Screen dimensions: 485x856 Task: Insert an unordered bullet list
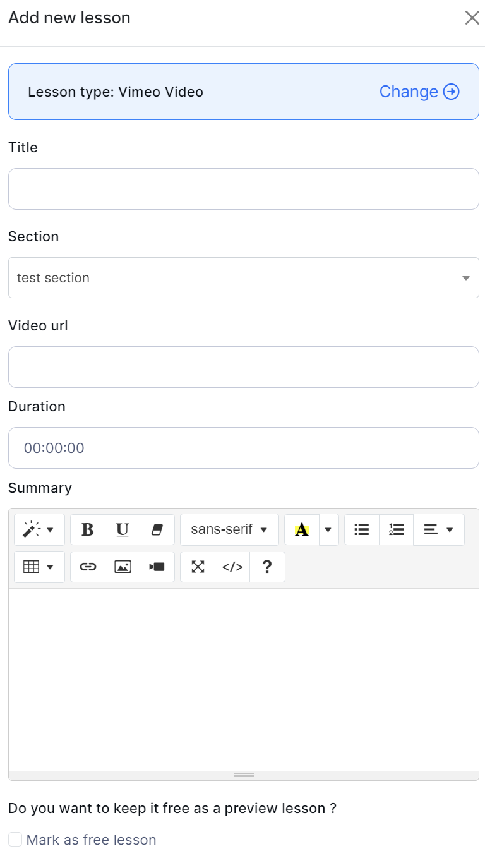click(362, 529)
